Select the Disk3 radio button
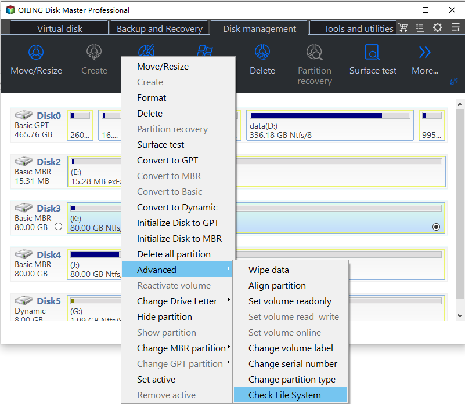The image size is (465, 404). 59,227
